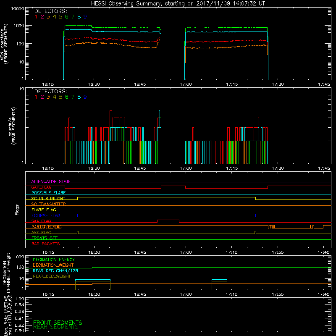Click 17:45 tick under the decimation plot
Image resolution: width=336 pixels, height=336 pixels.
[323, 294]
